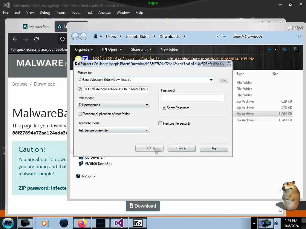Focus the Password input field
The height and width of the screenshot is (229, 306).
point(193,98)
